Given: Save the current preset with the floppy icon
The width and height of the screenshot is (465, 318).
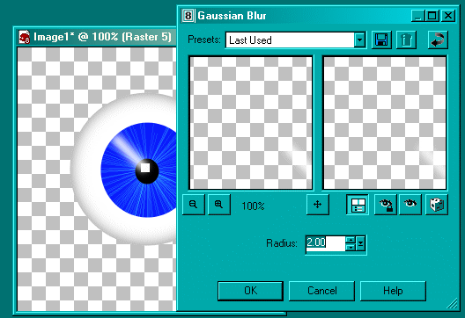Looking at the screenshot, I should pos(381,40).
